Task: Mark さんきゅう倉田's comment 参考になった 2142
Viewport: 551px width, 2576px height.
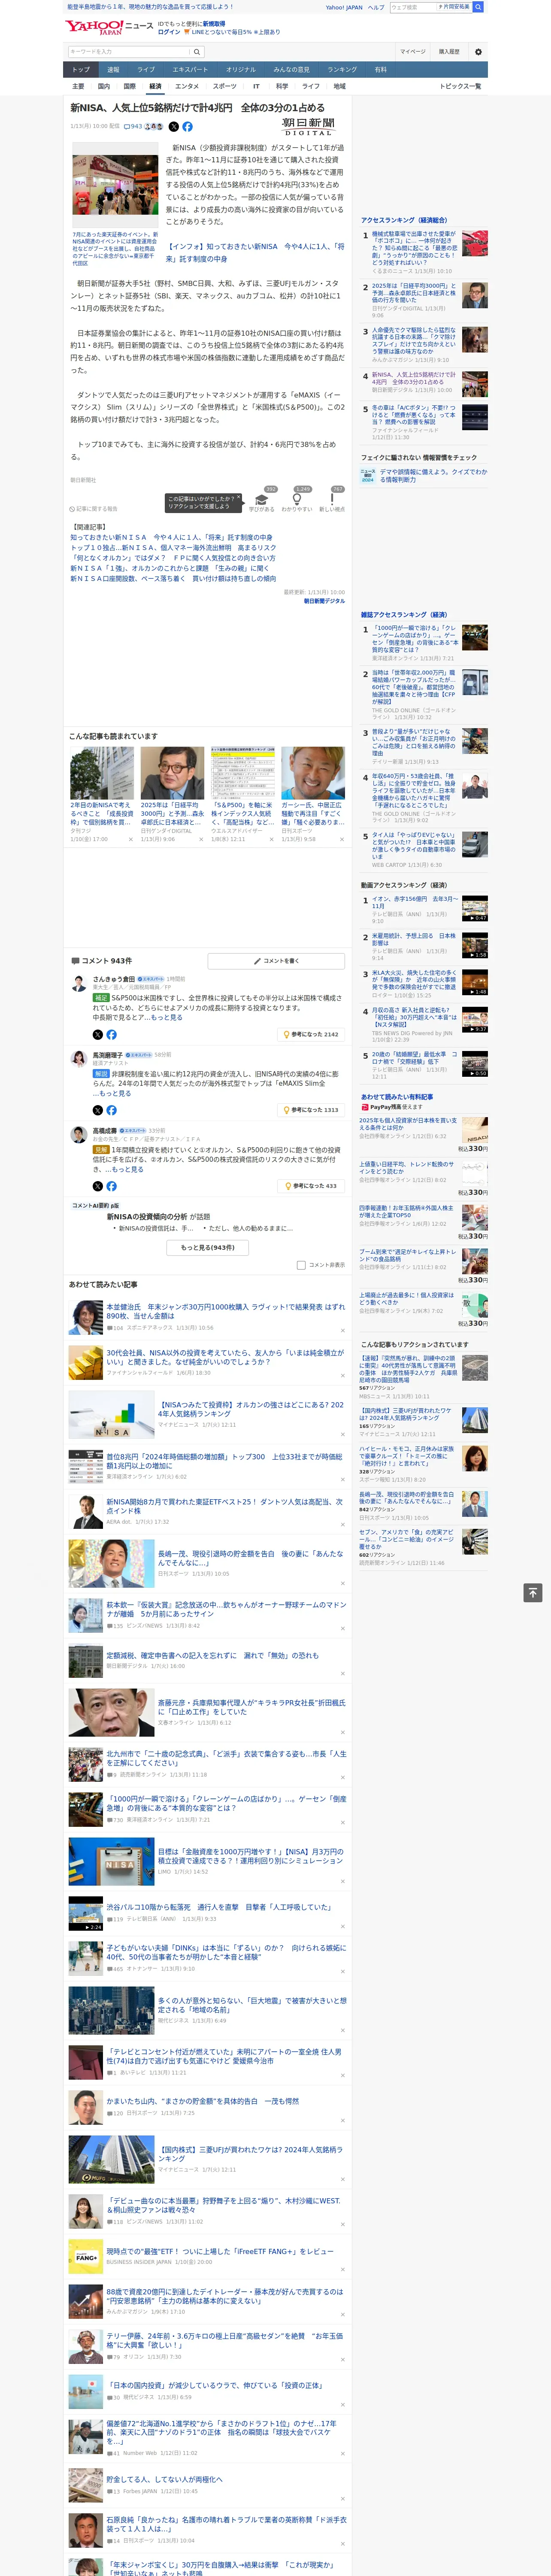Action: (311, 1035)
